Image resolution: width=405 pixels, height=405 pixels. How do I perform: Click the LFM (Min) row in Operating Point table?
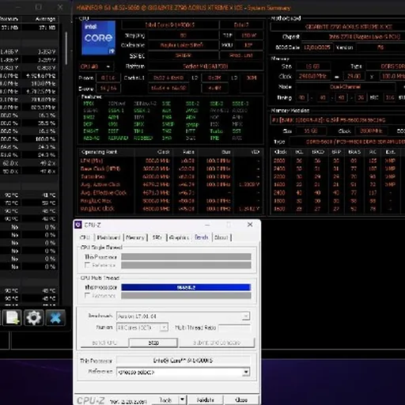[170, 161]
